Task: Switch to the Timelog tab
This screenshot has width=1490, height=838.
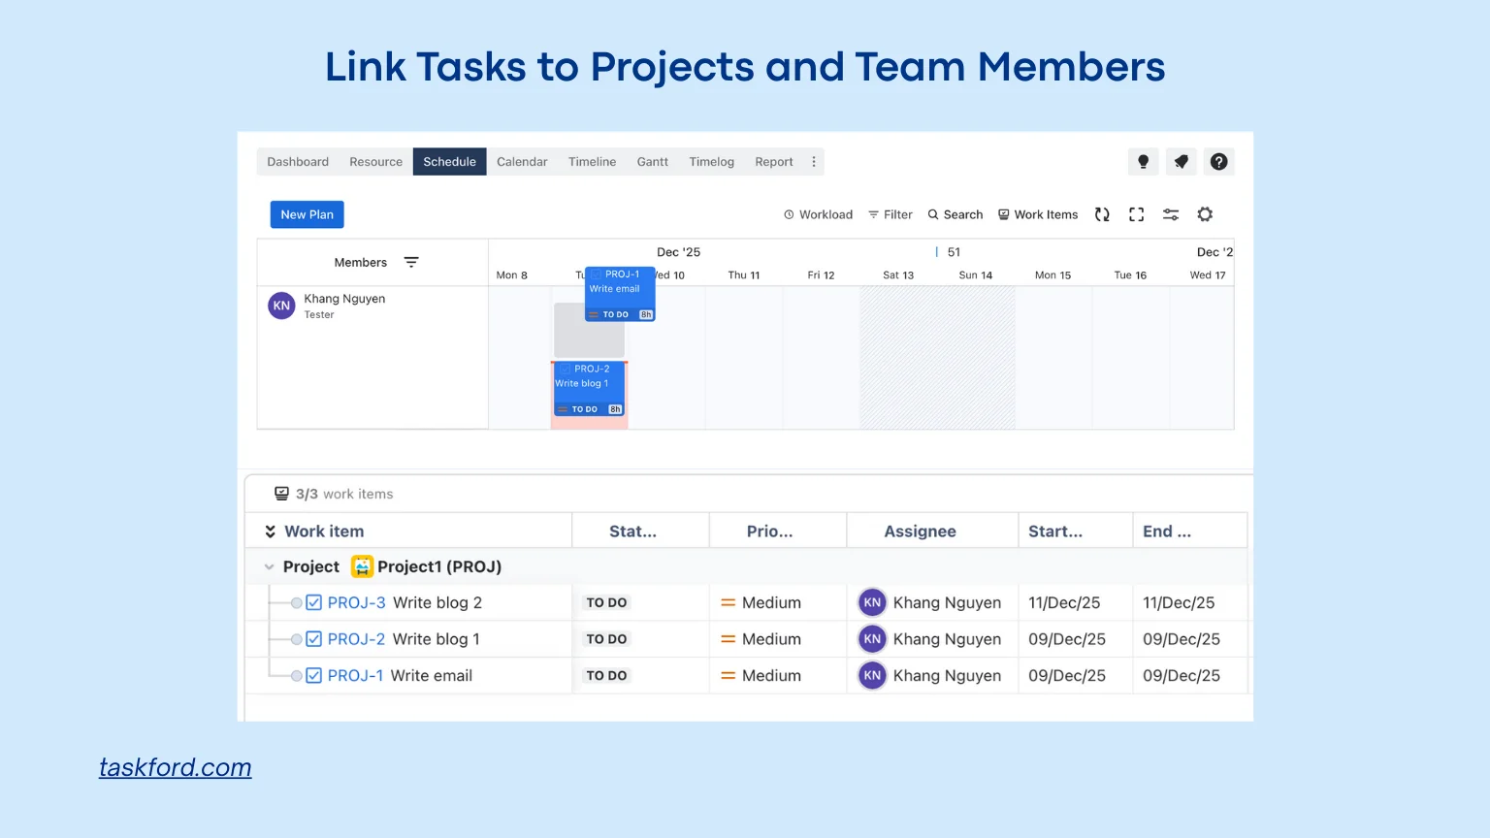Action: click(711, 162)
